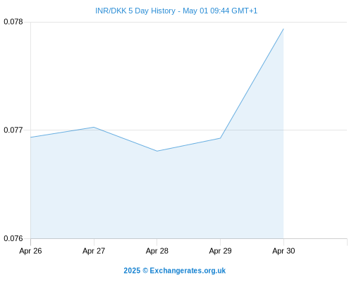Click the Apr 26 starting data point
Image resolution: width=349 pixels, height=282 pixels.
coord(31,137)
